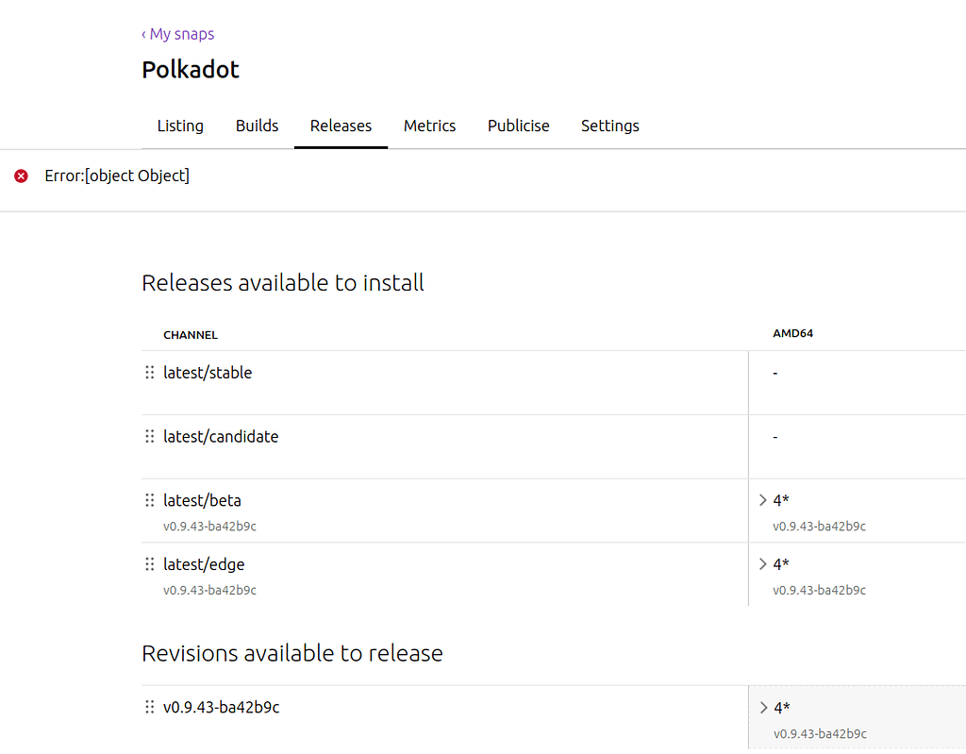The image size is (966, 754).
Task: Open the Settings tab
Action: coord(609,126)
